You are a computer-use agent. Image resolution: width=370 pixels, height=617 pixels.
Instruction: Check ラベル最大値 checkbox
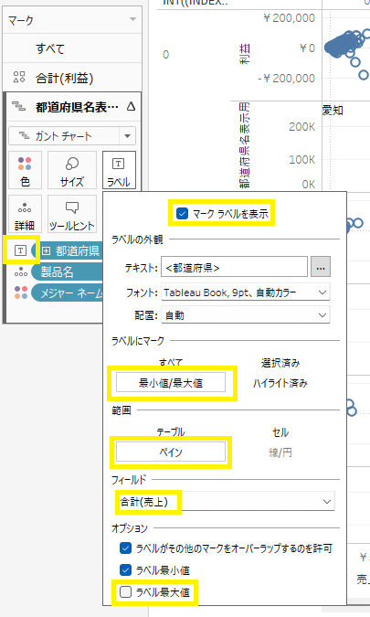pyautogui.click(x=125, y=591)
